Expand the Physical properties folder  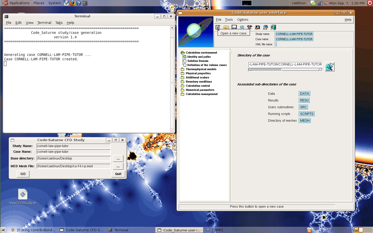pos(183,73)
